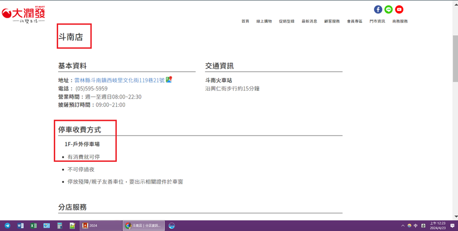Open the 促銷型錄 menu item
Screen dimensions: 458x231
click(x=287, y=21)
